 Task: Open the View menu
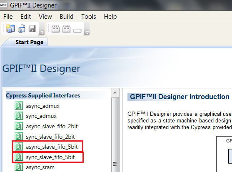45,17
